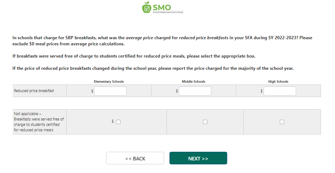
Task: Tick Middle Schools free breakfast checkbox
Action: [205, 122]
